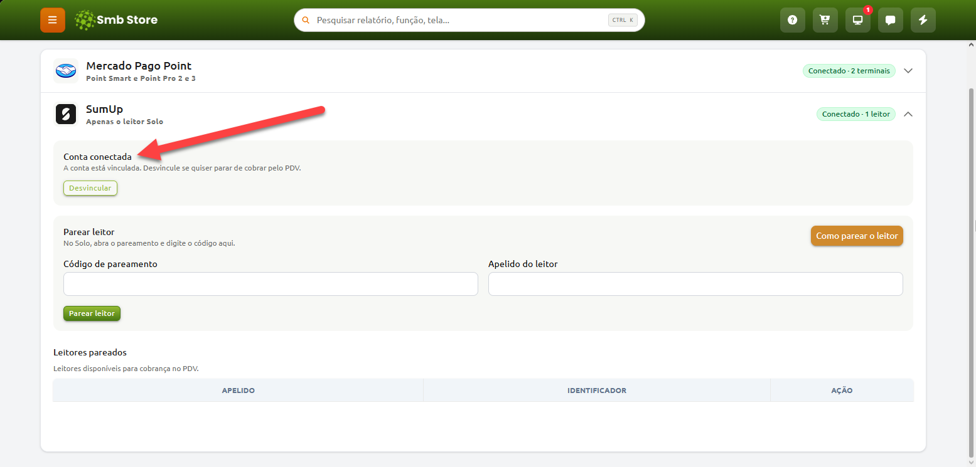This screenshot has height=467, width=976.
Task: Open the chat messages icon
Action: tap(891, 20)
